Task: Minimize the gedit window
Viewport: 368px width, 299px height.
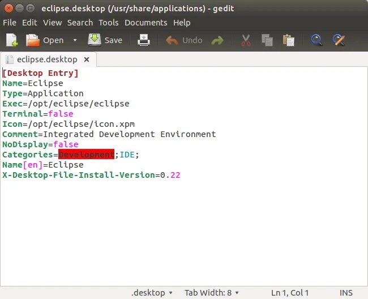Action: pyautogui.click(x=19, y=8)
